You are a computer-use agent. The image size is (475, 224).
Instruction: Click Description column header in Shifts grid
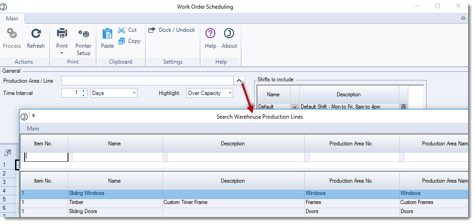349,95
